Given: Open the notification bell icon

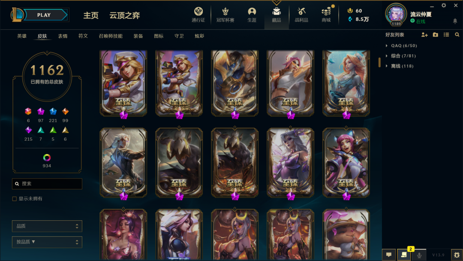Looking at the screenshot, I should [455, 21].
